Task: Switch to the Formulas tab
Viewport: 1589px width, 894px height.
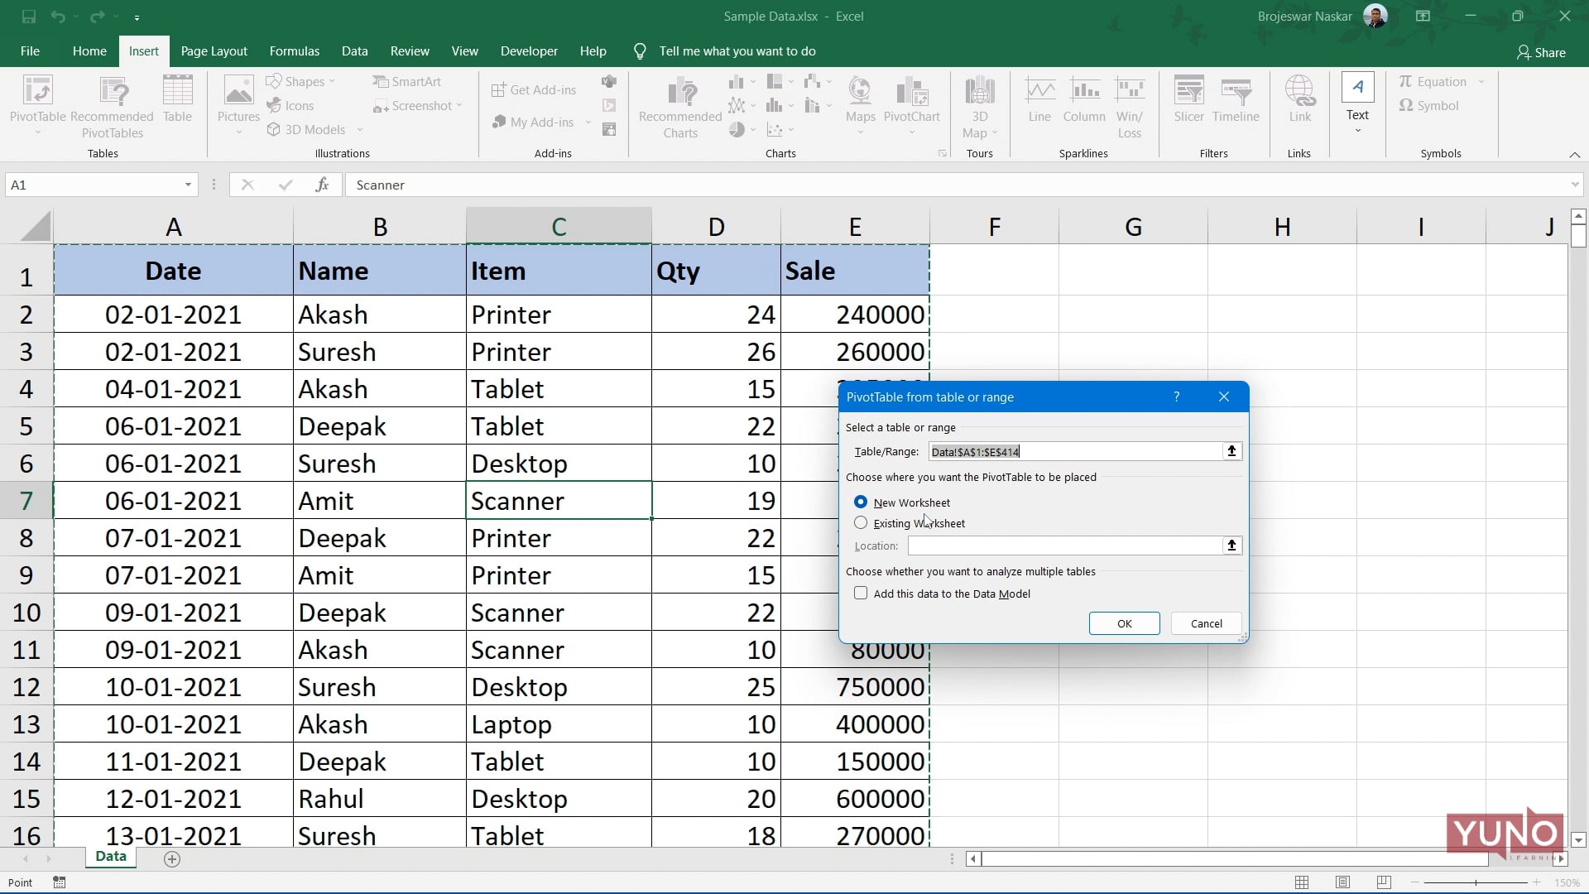Action: (294, 50)
